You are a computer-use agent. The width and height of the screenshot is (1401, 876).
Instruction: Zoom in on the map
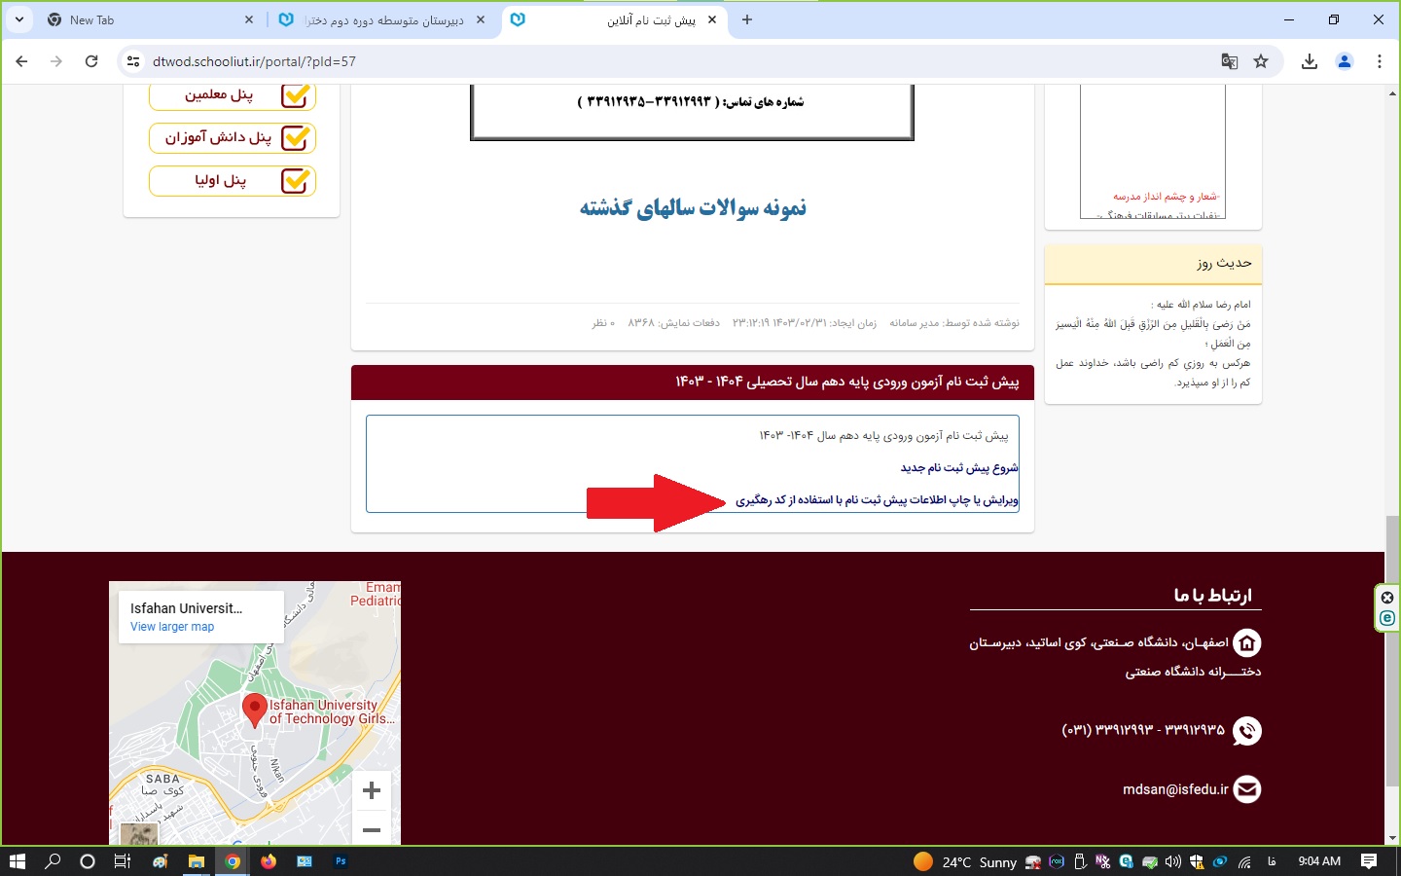click(371, 791)
